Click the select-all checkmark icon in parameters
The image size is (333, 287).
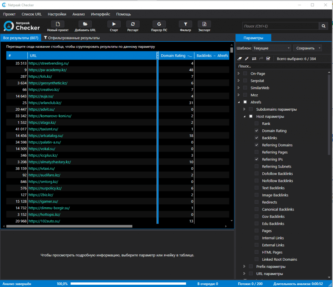coord(268,59)
